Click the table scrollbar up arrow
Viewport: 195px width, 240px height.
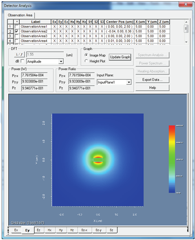click(x=186, y=22)
